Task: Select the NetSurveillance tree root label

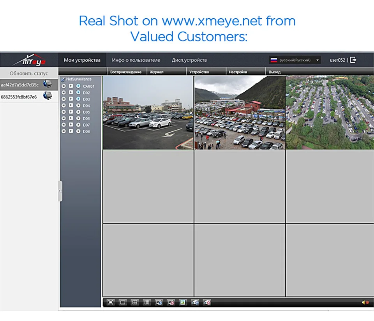Action: point(79,79)
